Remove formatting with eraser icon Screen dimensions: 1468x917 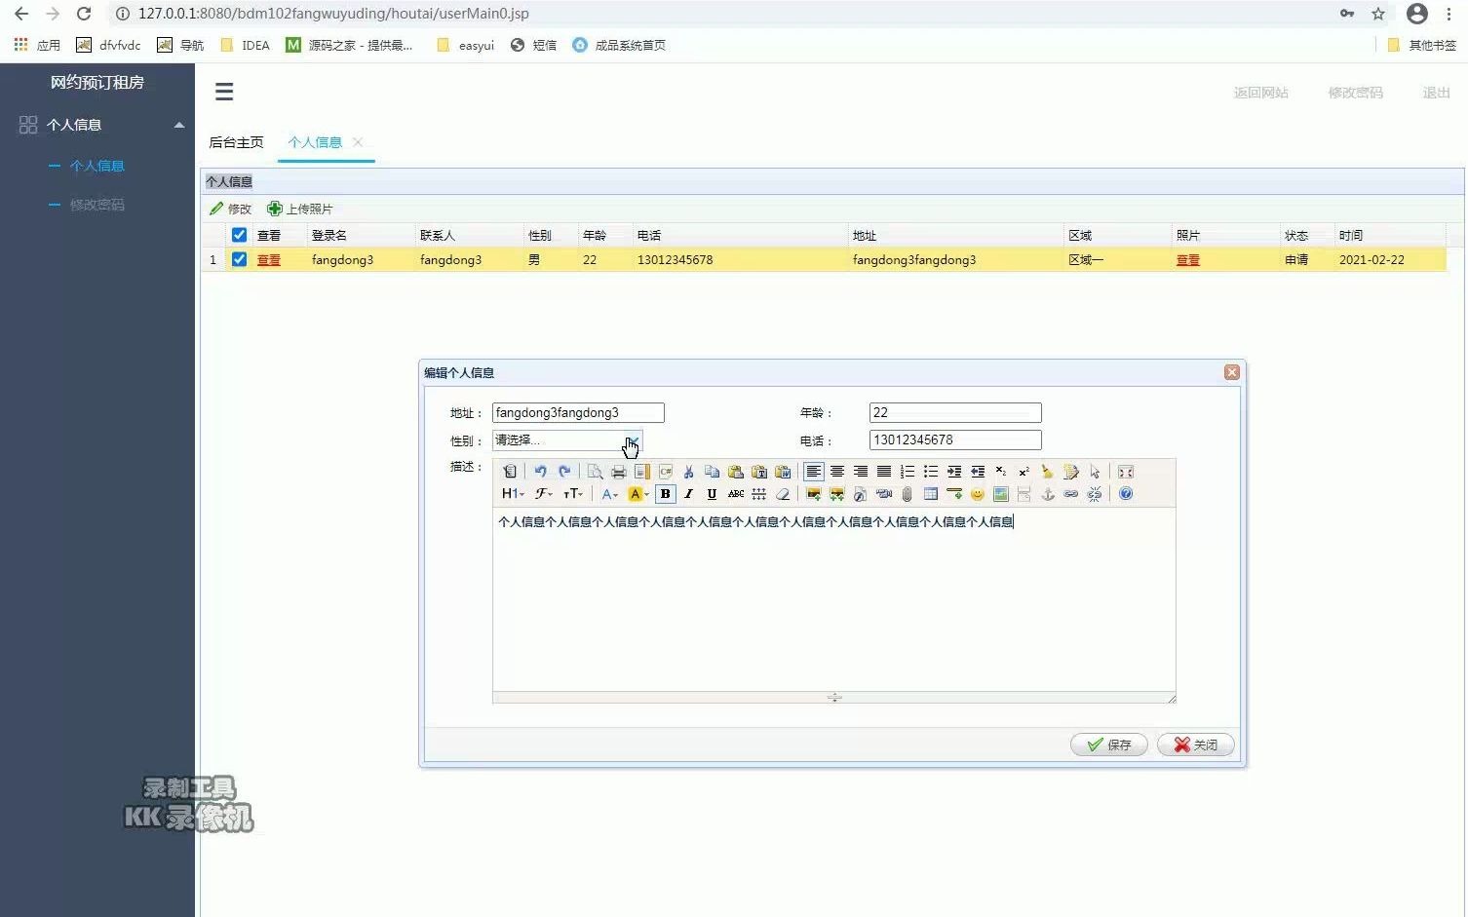point(783,494)
